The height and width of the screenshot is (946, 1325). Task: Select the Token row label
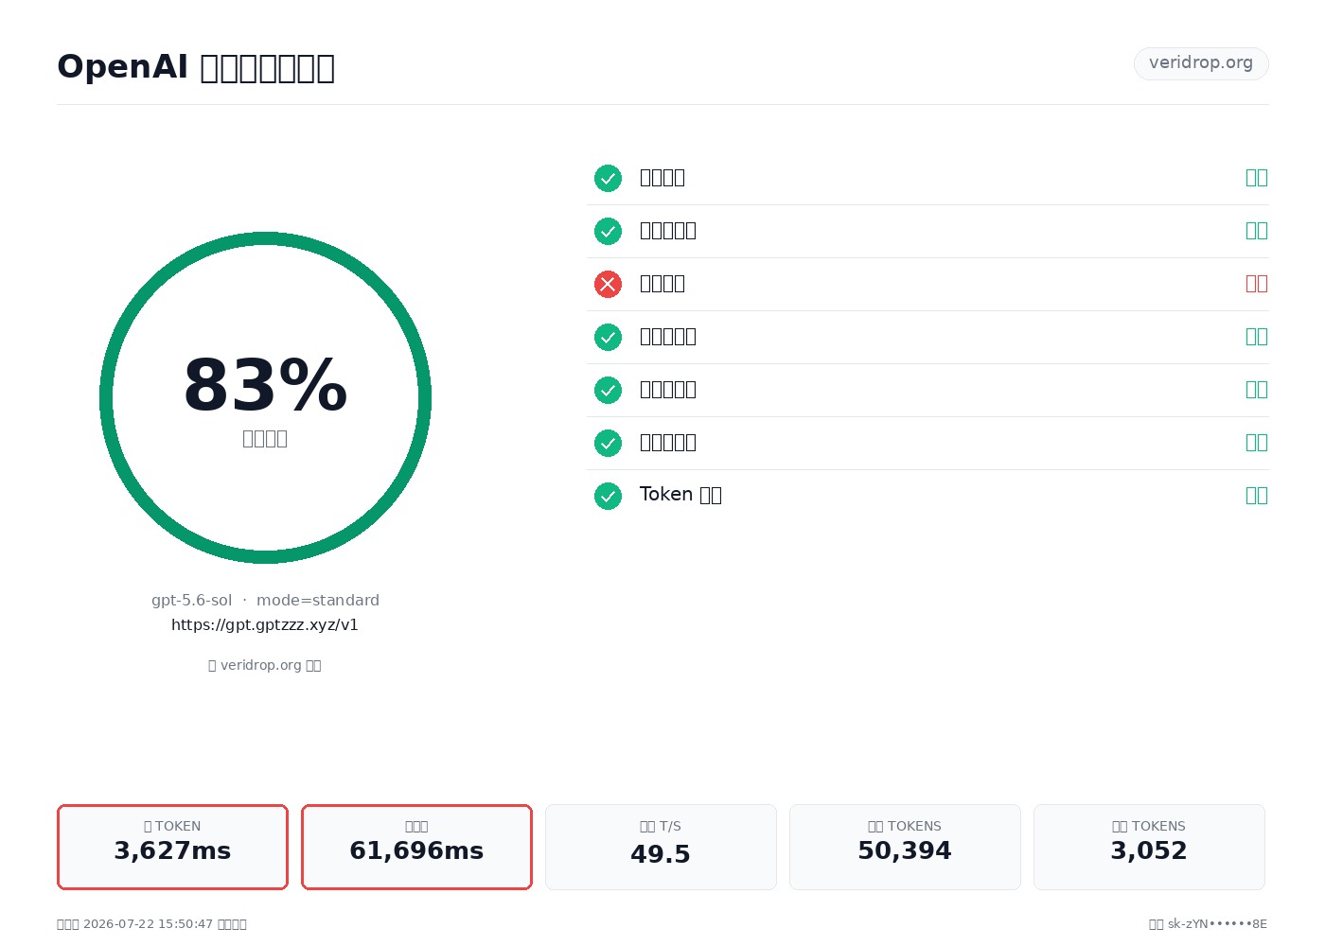680,495
